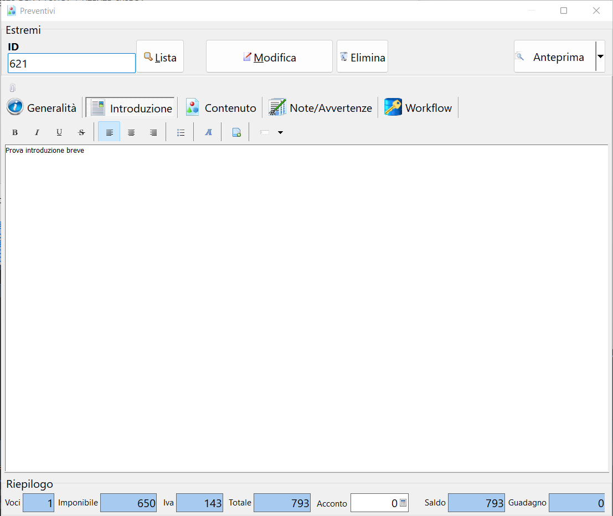Click the paperclip attachment icon
Screen dimensions: 613x516
point(13,88)
